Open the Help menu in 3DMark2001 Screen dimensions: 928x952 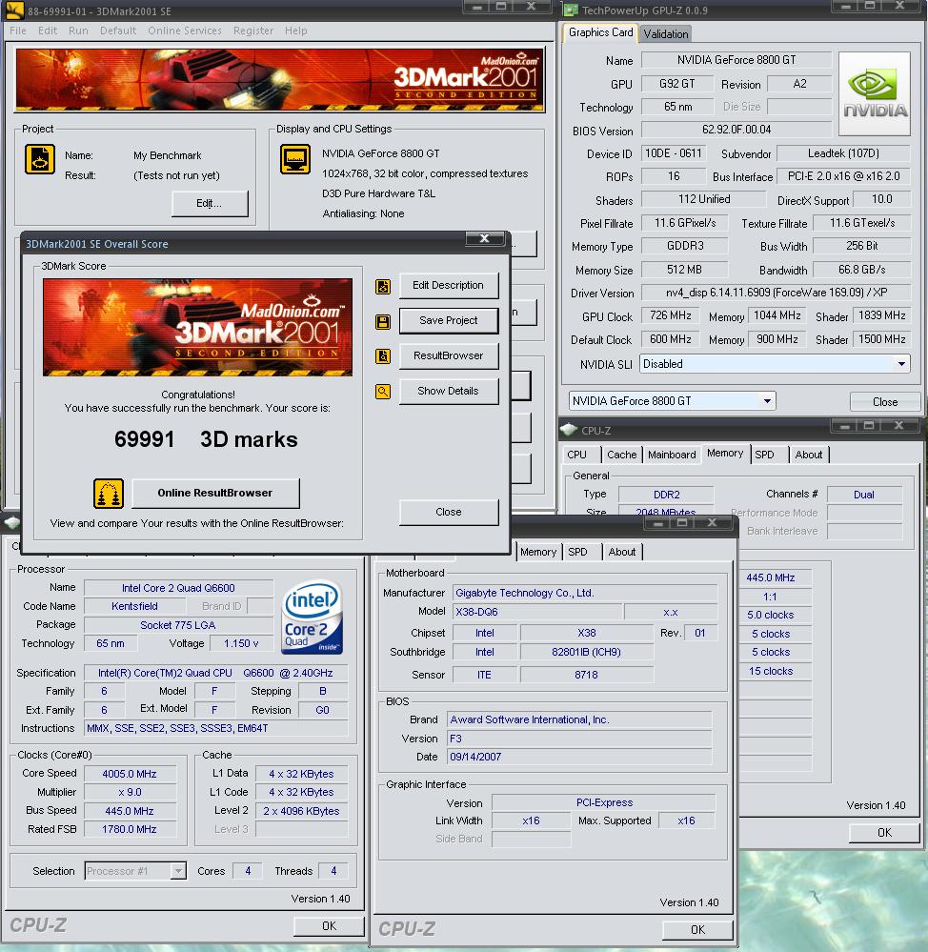pyautogui.click(x=295, y=30)
